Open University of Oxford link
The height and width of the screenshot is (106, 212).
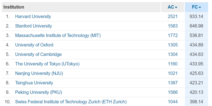tap(34, 45)
